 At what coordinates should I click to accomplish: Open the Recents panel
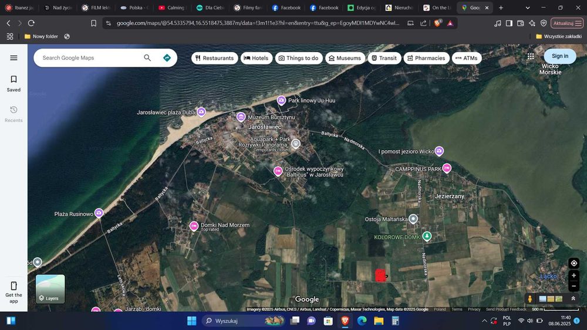[x=14, y=114]
